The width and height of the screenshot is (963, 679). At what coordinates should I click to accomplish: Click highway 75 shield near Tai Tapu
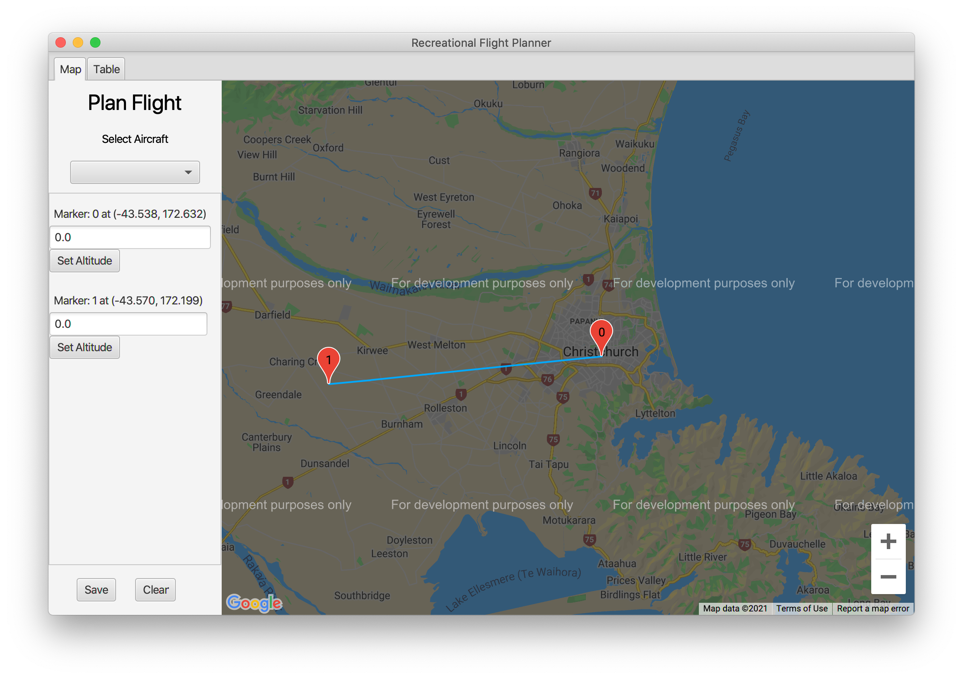pyautogui.click(x=553, y=440)
